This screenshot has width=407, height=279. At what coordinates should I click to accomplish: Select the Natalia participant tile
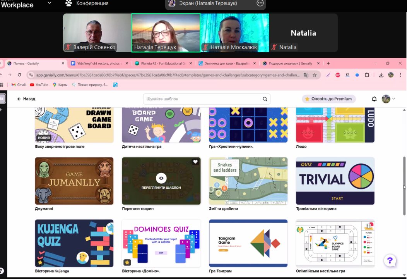click(303, 33)
